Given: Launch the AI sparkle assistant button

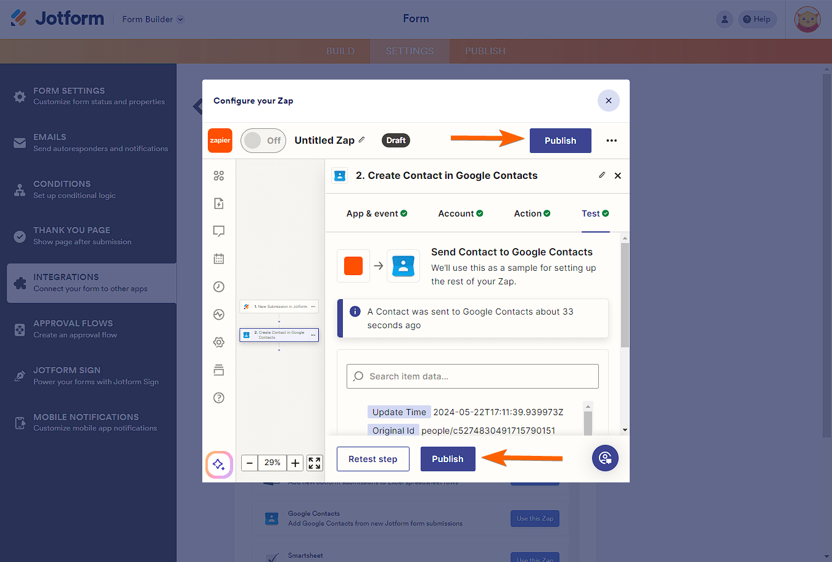Looking at the screenshot, I should 219,465.
